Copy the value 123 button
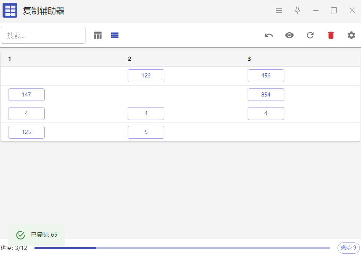Viewport: 361px width, 255px height. (146, 76)
